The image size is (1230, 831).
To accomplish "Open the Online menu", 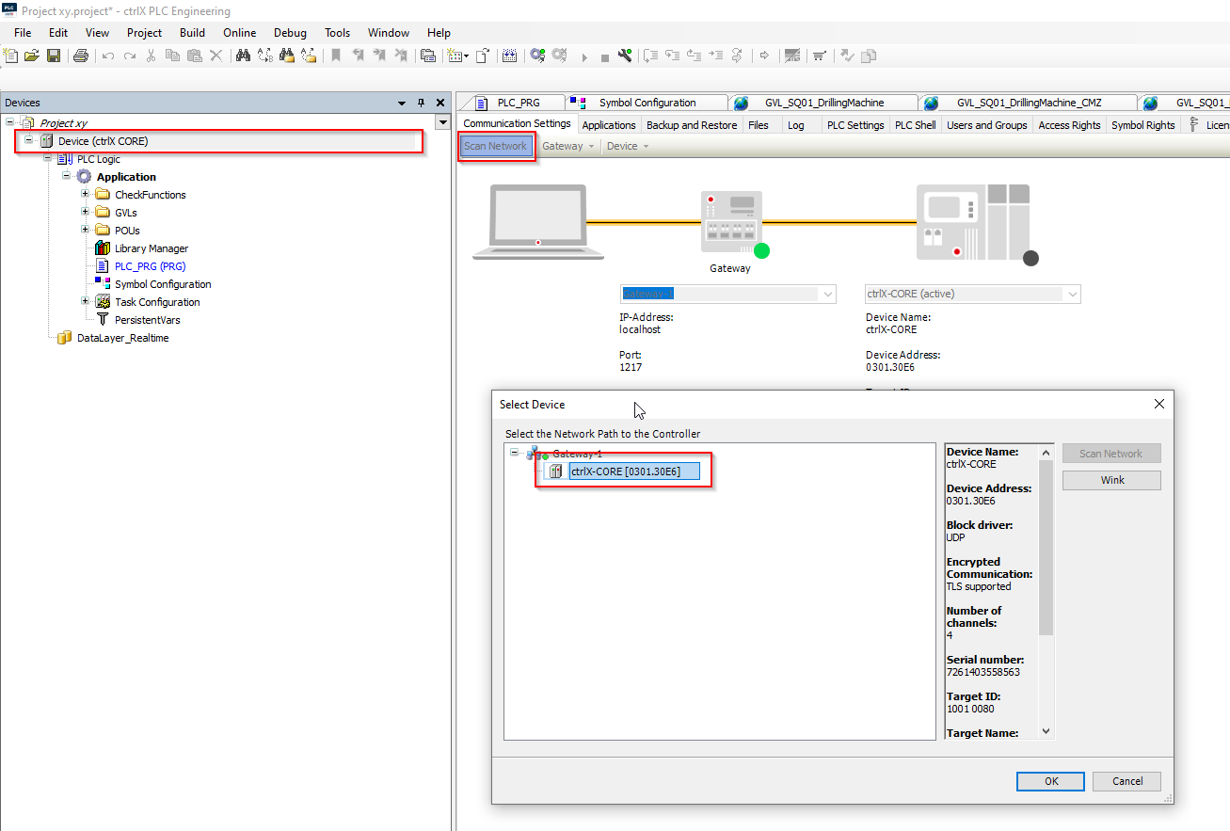I will tap(240, 32).
